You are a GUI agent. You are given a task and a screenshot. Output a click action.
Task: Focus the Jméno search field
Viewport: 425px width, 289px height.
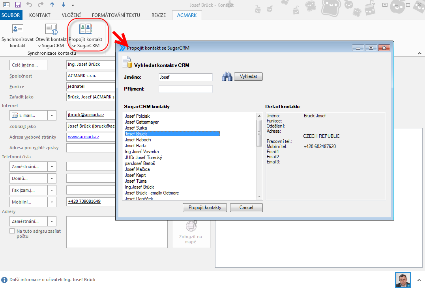(185, 77)
